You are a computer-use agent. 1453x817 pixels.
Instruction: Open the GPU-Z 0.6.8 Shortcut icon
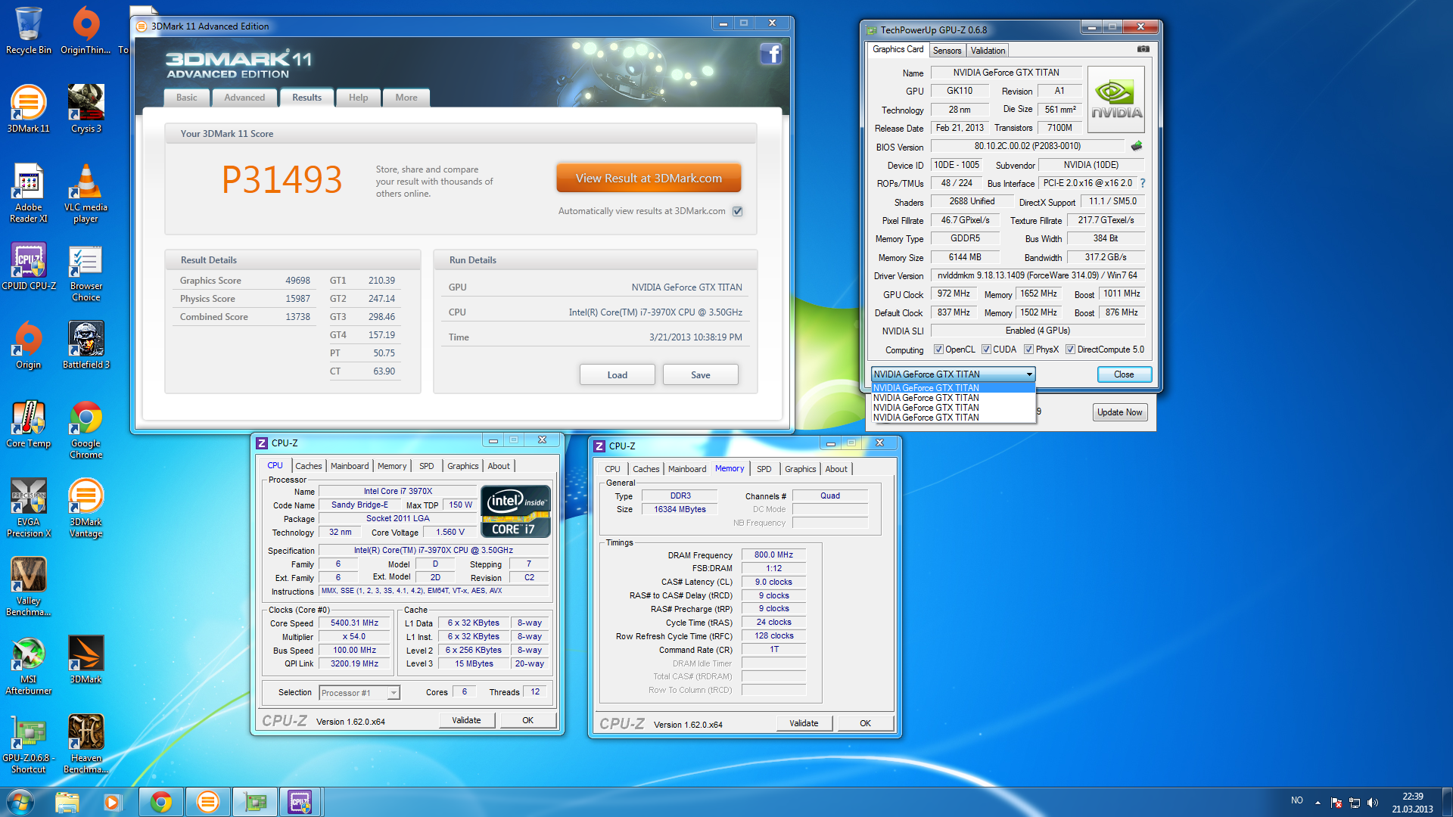coord(29,744)
